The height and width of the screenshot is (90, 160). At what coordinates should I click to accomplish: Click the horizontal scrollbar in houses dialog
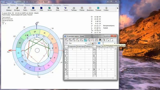point(89,78)
